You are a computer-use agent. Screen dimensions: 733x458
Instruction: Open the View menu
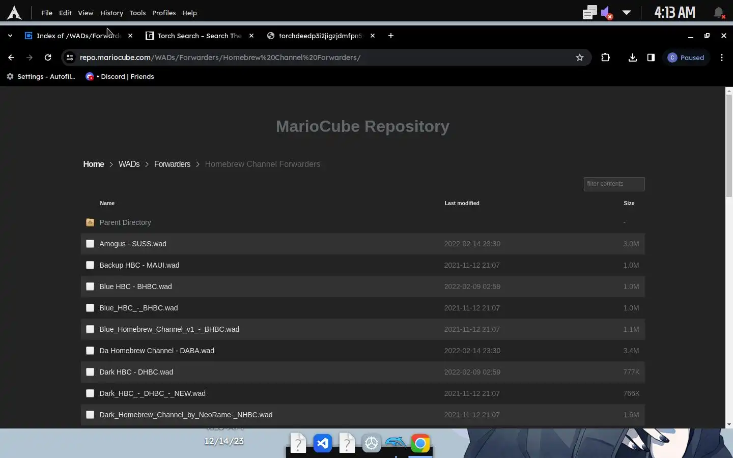pos(86,13)
